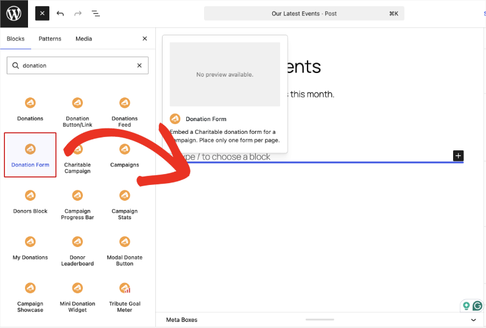486x328 pixels.
Task: Insert the Campaign Stats block
Action: click(125, 204)
